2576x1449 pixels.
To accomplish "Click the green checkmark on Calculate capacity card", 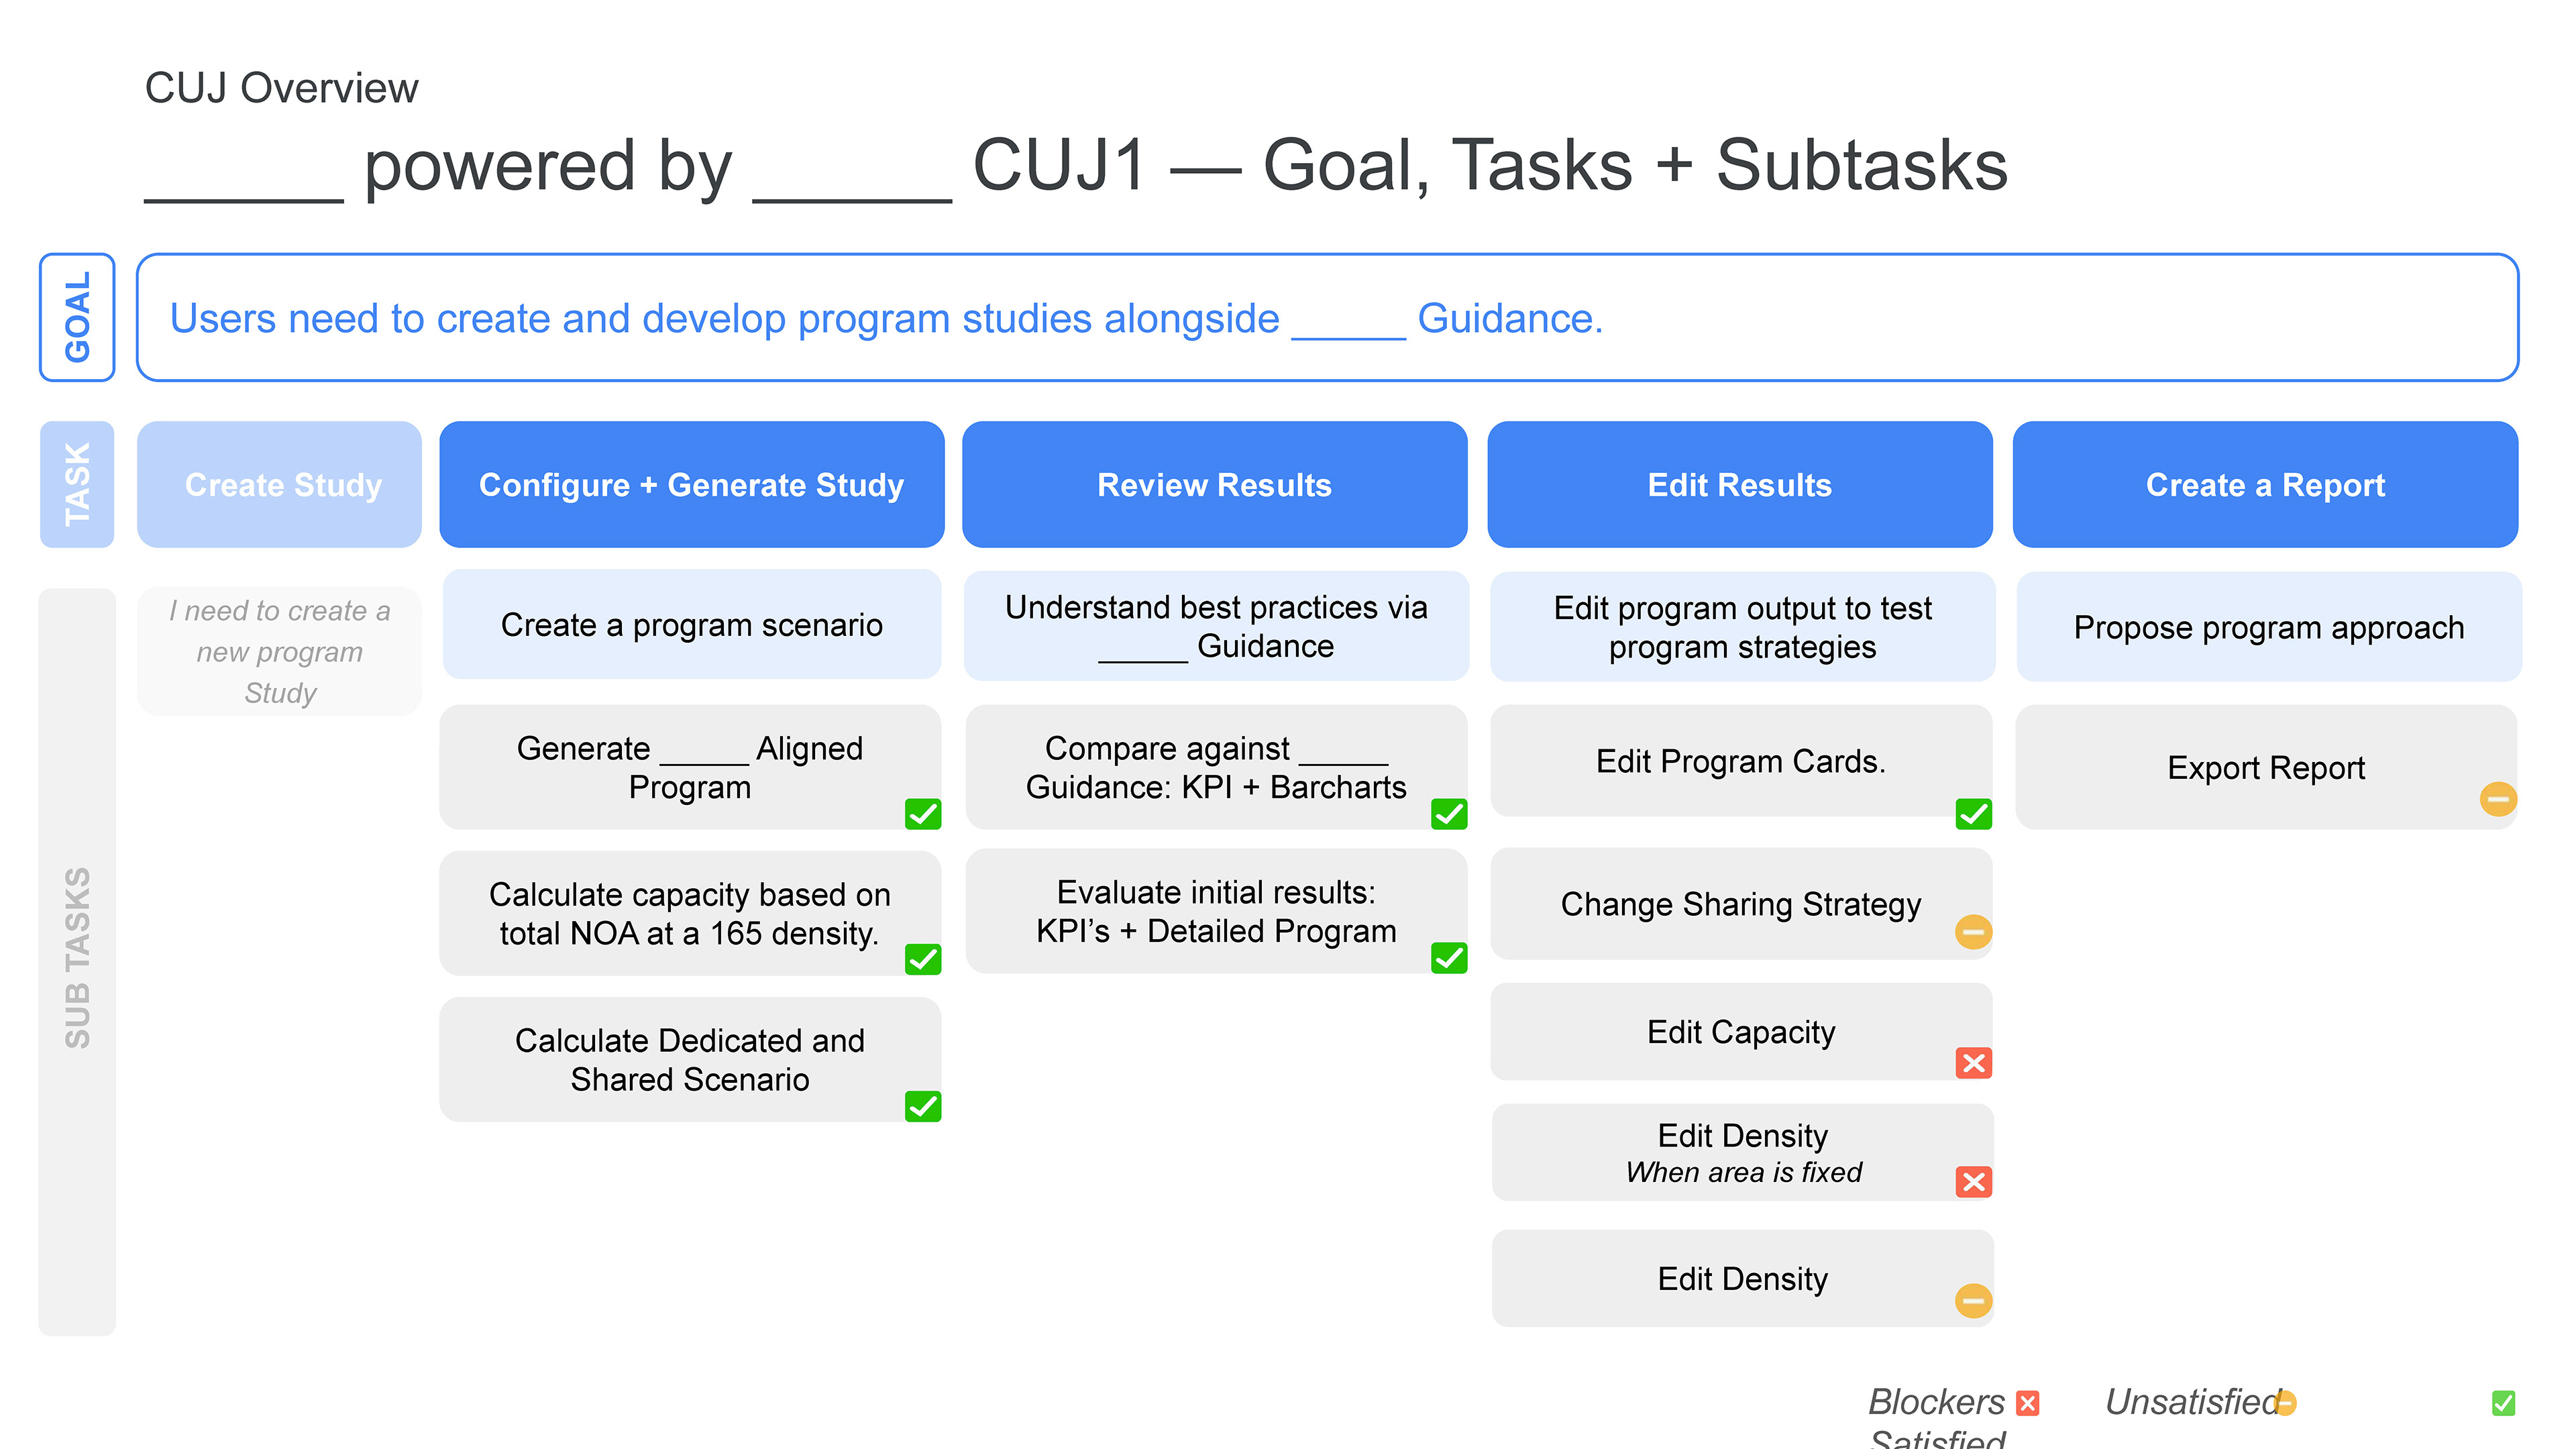I will click(x=922, y=959).
